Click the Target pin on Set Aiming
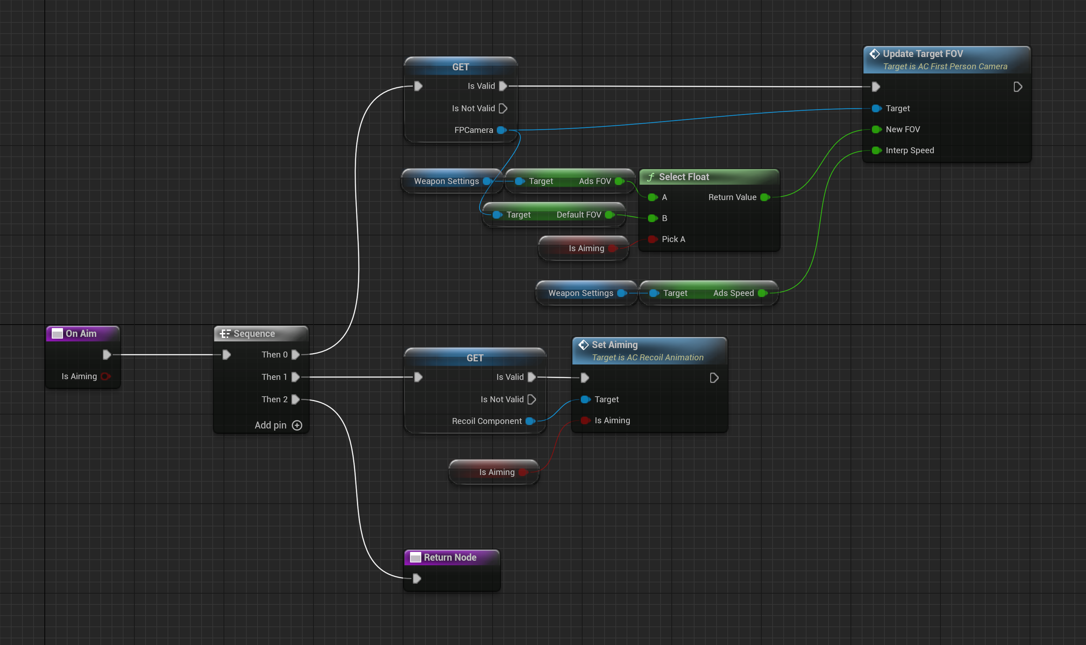This screenshot has height=645, width=1086. [x=586, y=399]
